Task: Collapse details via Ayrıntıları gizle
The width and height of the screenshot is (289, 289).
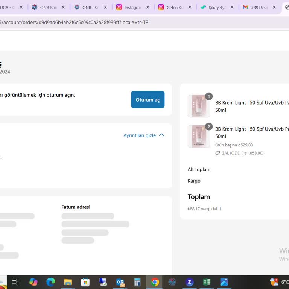Action: [144, 135]
